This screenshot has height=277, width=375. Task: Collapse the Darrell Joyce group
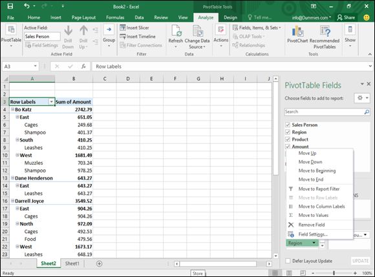12,201
